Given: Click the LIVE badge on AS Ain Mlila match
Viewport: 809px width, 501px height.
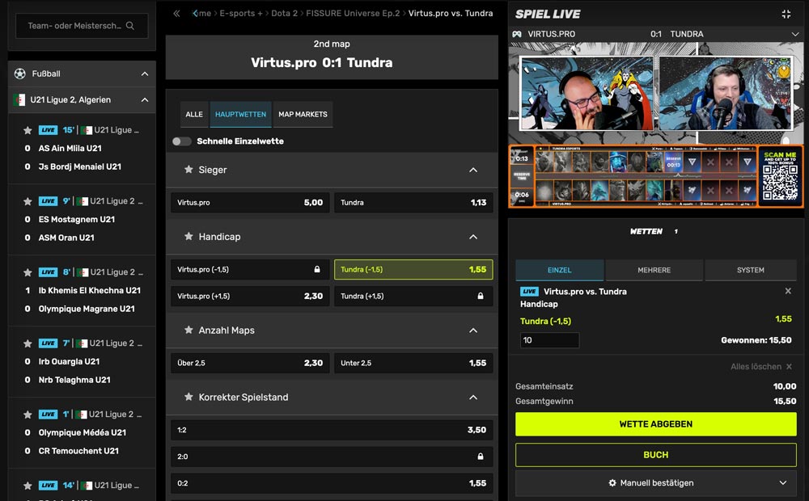Looking at the screenshot, I should [x=48, y=130].
